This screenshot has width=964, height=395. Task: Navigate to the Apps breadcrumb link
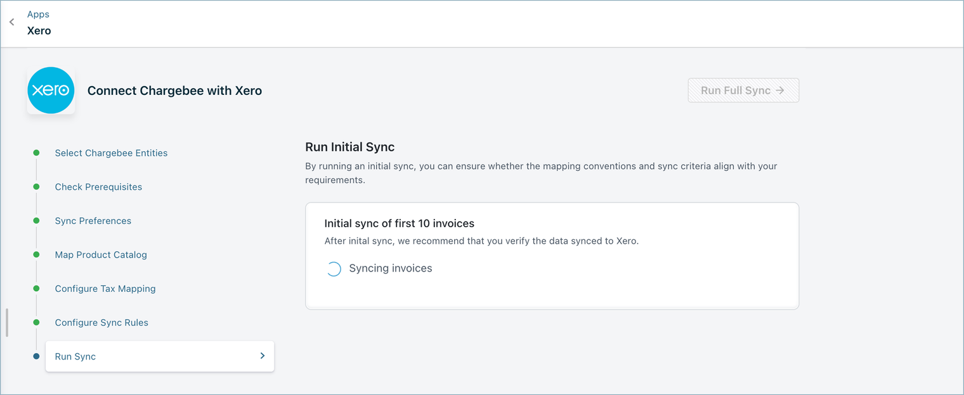(x=38, y=14)
